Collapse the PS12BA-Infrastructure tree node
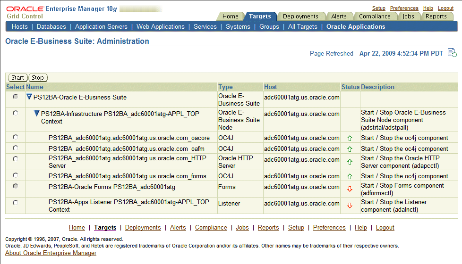The height and width of the screenshot is (264, 462). 36,113
